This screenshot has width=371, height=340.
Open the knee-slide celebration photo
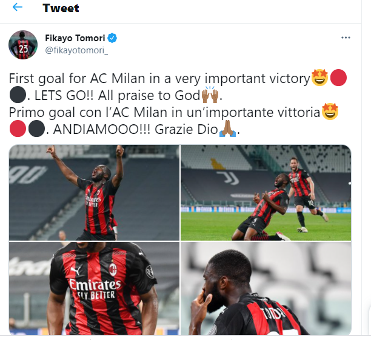pyautogui.click(x=266, y=193)
